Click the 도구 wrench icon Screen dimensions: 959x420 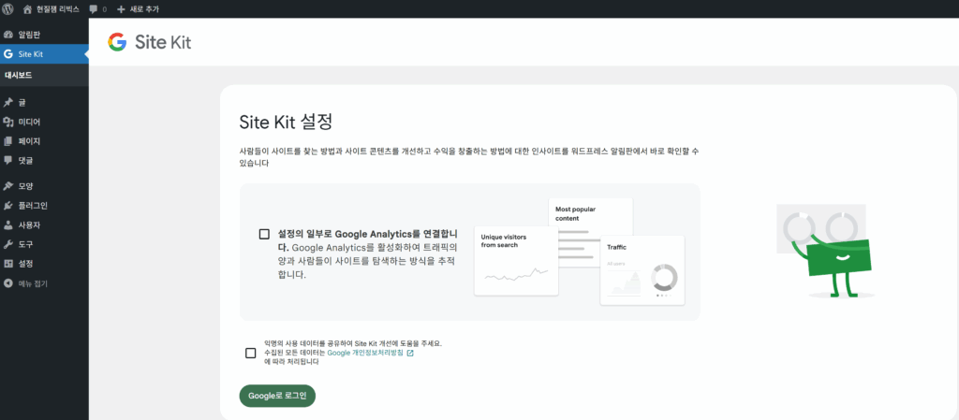click(8, 244)
